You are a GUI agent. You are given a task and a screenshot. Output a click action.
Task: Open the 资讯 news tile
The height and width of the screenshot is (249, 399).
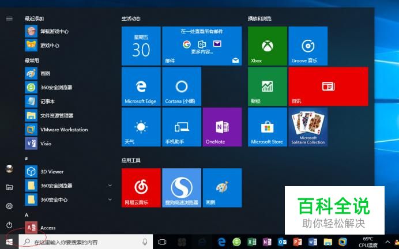pos(328,86)
